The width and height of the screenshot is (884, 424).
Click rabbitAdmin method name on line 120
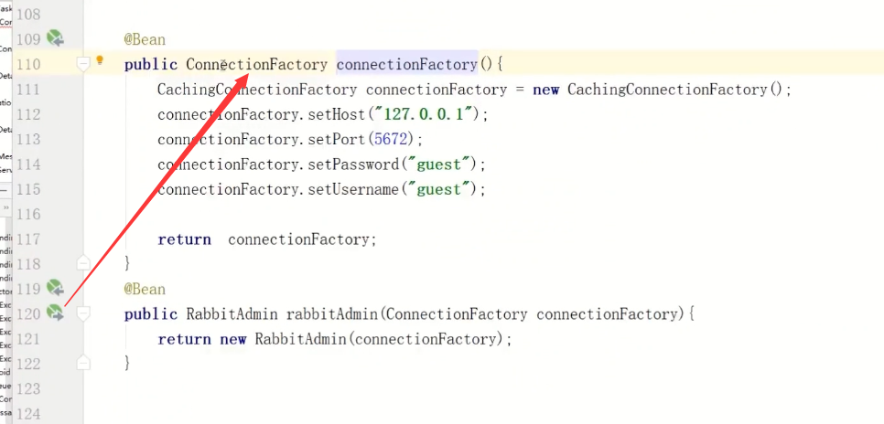[331, 314]
